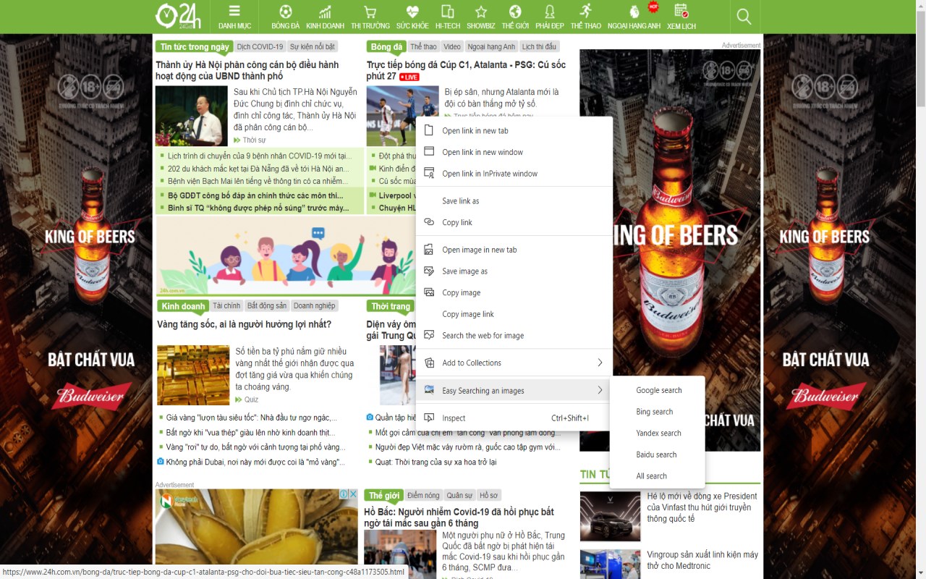Viewport: 926px width, 579px height.
Task: Open Quân sự sub-tab
Action: [x=459, y=496]
